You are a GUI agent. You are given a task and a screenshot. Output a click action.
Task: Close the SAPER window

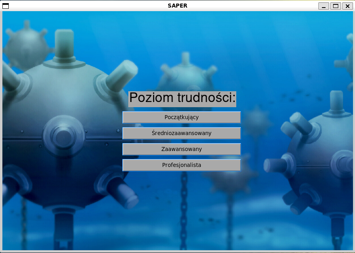tap(347, 6)
